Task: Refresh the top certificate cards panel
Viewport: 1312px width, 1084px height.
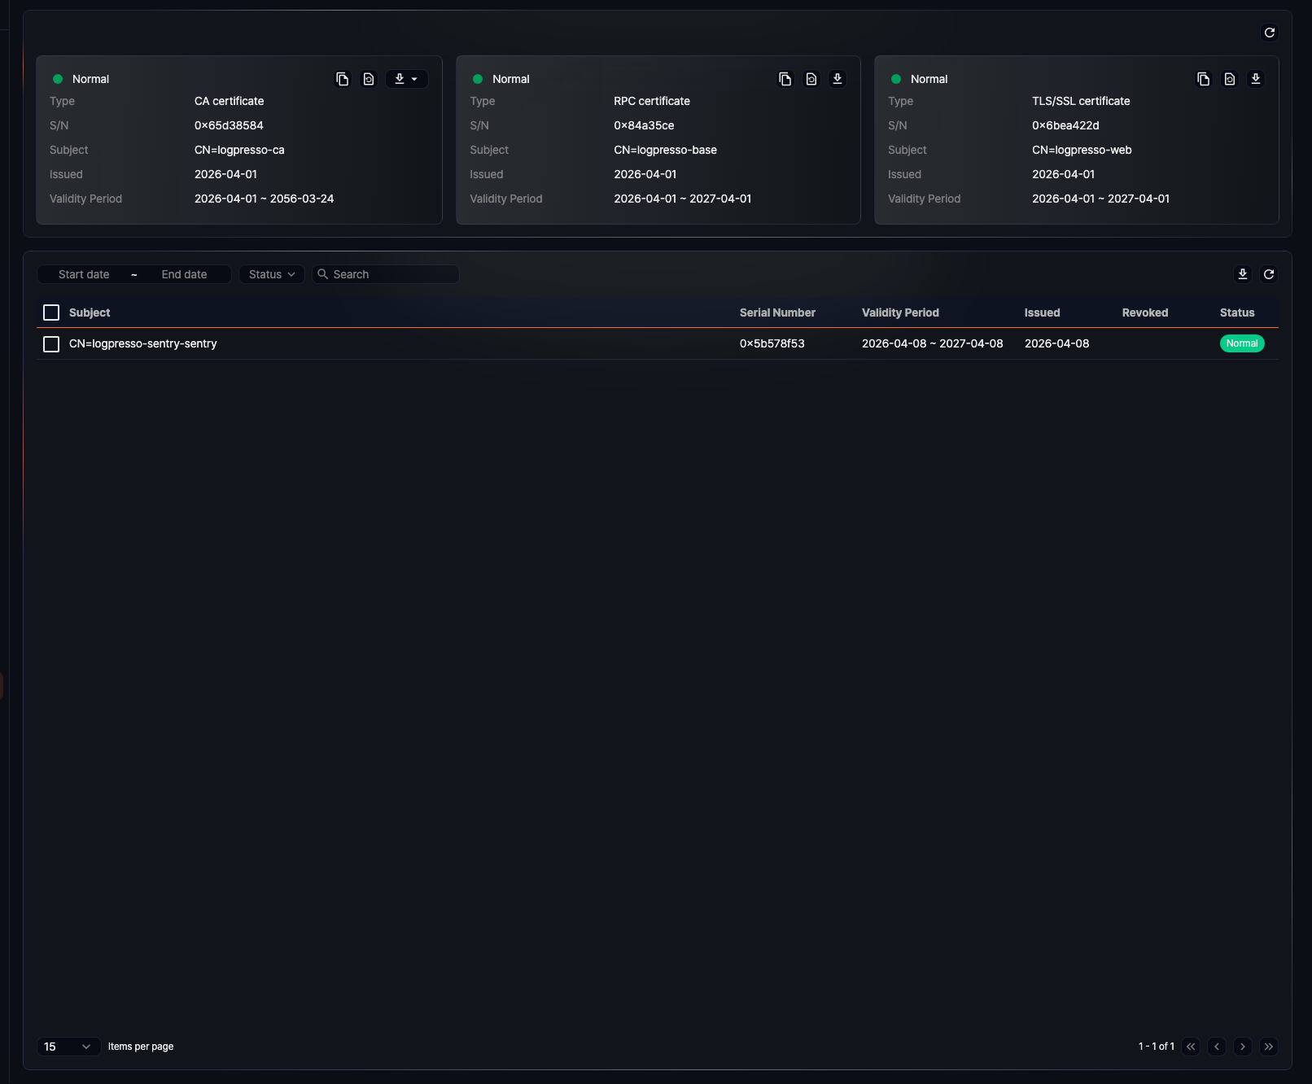Action: (1270, 33)
